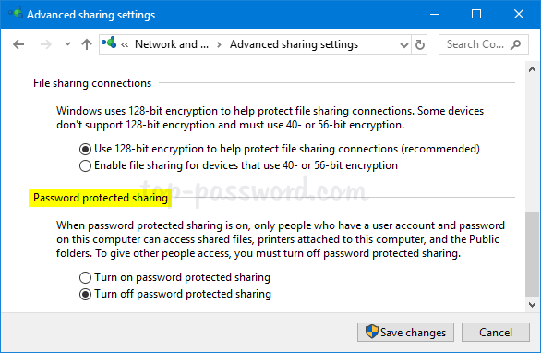Open the Network and ... breadcrumb
Image resolution: width=541 pixels, height=353 pixels.
[x=172, y=44]
